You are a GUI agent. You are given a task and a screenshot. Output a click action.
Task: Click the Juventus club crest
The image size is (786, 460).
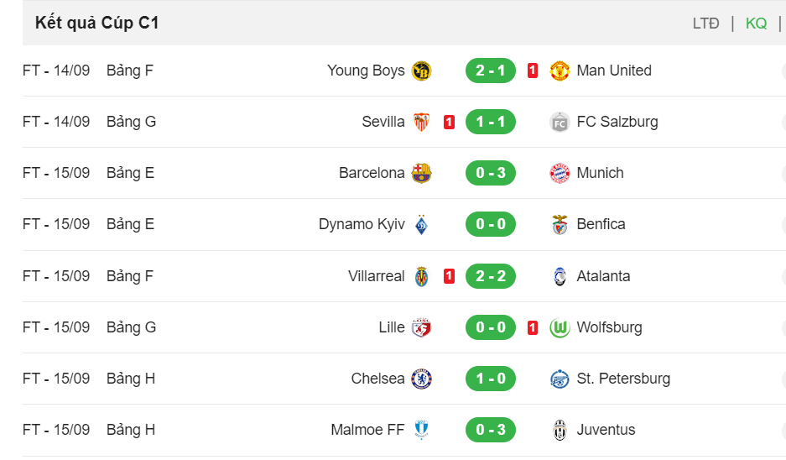click(560, 430)
